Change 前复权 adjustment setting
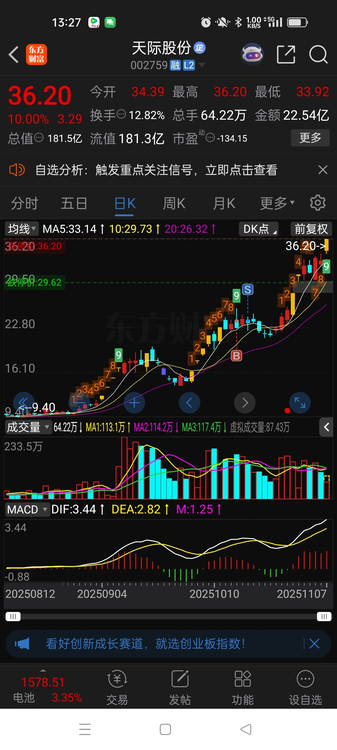This screenshot has width=337, height=750. (x=311, y=229)
